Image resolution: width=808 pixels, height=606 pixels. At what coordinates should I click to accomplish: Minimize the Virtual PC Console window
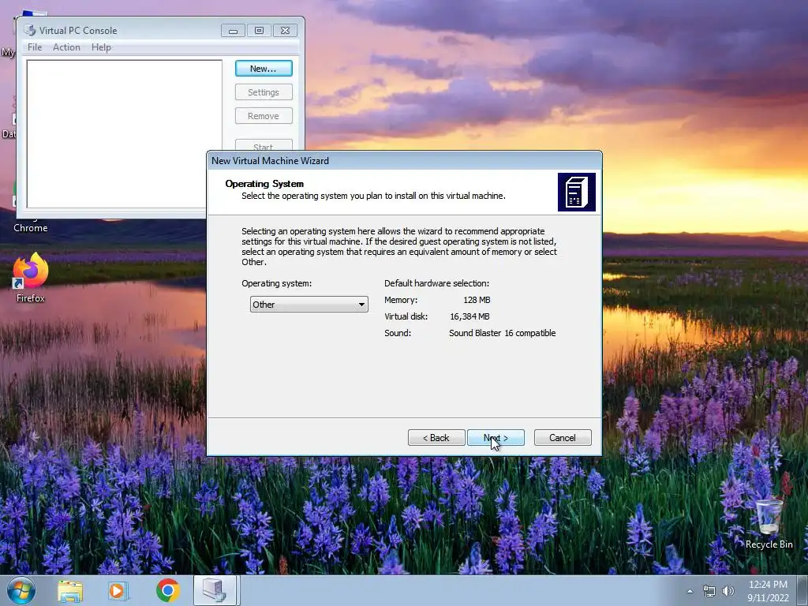(x=233, y=31)
